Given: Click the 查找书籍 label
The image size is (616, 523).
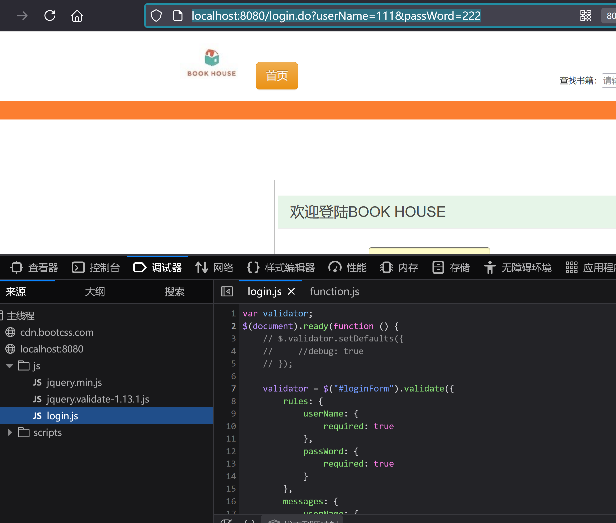Looking at the screenshot, I should (x=578, y=81).
